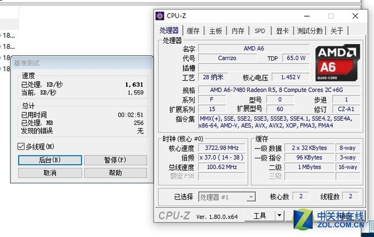The height and width of the screenshot is (237, 374).
Task: Click the 1,559 current KB/秒 value
Action: [136, 93]
